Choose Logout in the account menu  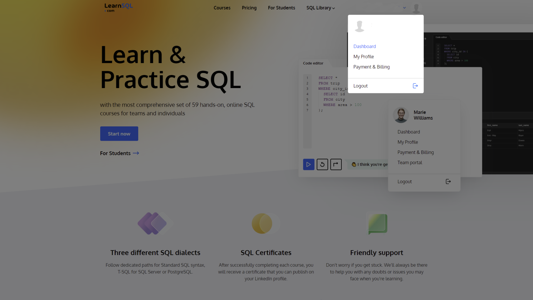[360, 86]
